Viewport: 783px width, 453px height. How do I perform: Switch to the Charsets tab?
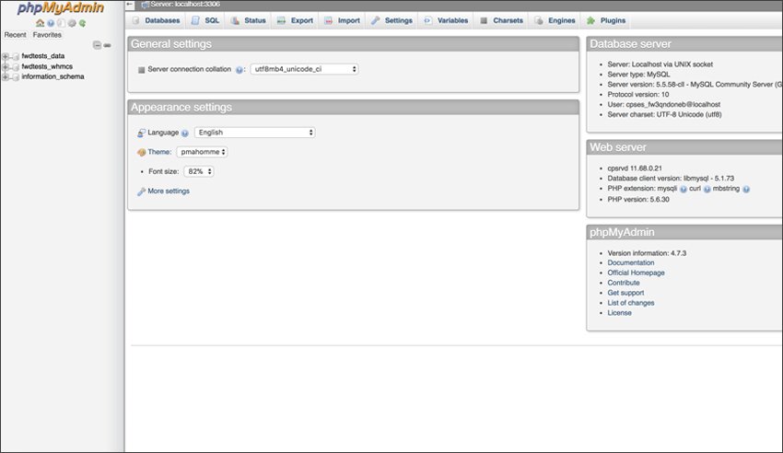501,20
